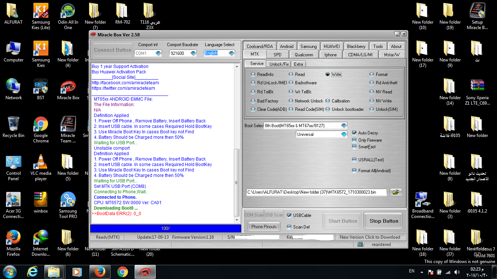Click New Version Click to Download

point(370,237)
